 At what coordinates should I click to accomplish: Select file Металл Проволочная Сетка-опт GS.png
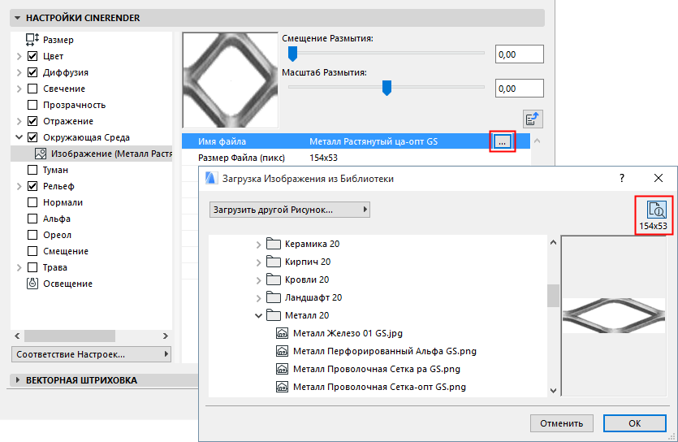379,387
